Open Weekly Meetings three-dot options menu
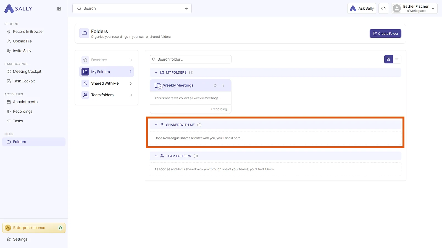 point(223,85)
